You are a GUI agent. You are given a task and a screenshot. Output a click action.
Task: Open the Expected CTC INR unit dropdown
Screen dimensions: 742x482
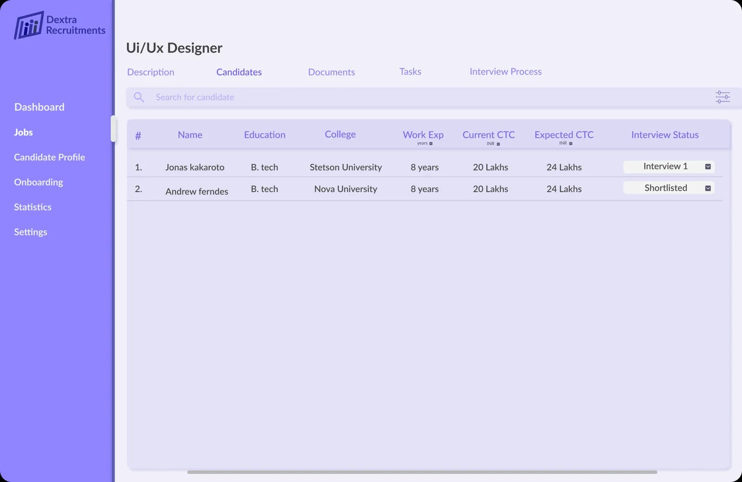coord(571,144)
